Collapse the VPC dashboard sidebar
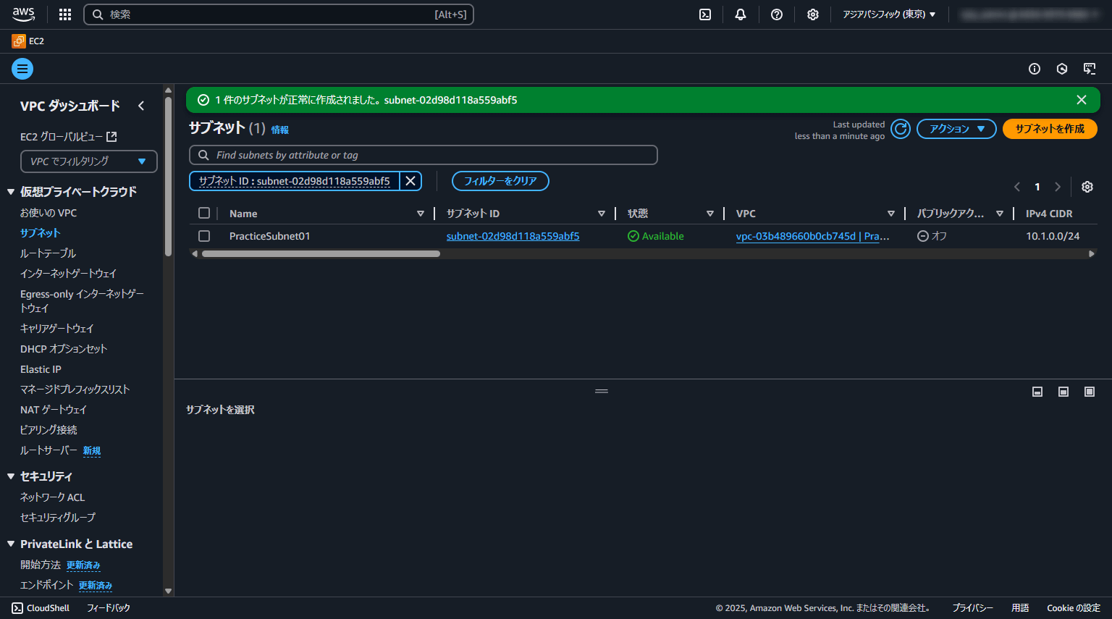Viewport: 1112px width, 619px height. pos(141,106)
